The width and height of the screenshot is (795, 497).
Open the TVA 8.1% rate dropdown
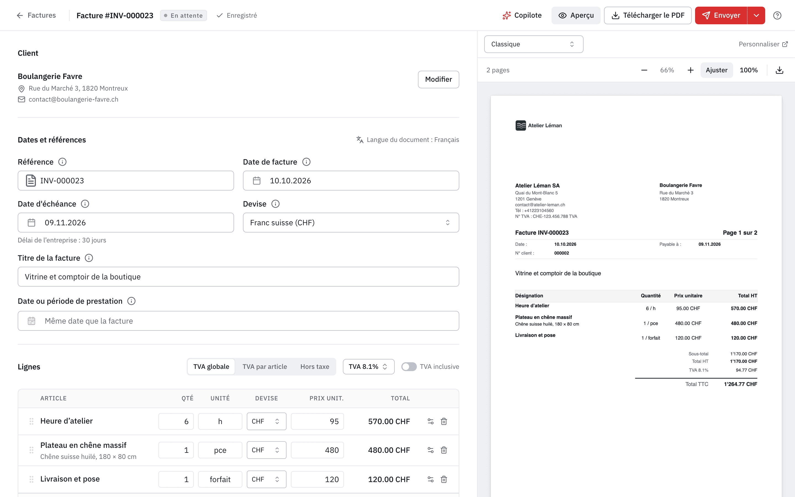[x=368, y=366]
